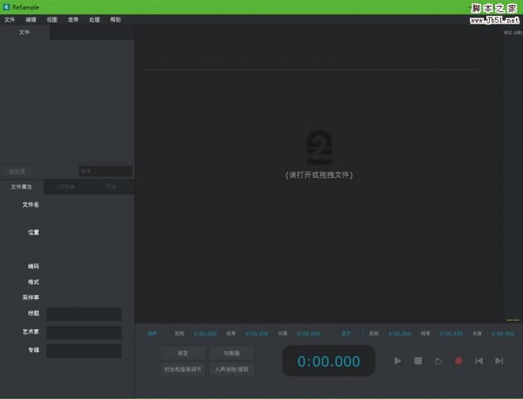The width and height of the screenshot is (523, 399).
Task: Click the ReSample app icon in title bar
Action: [x=6, y=7]
